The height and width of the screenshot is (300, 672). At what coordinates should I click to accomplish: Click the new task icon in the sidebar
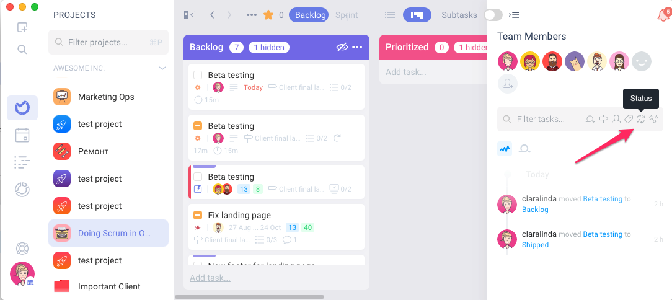coord(22,27)
